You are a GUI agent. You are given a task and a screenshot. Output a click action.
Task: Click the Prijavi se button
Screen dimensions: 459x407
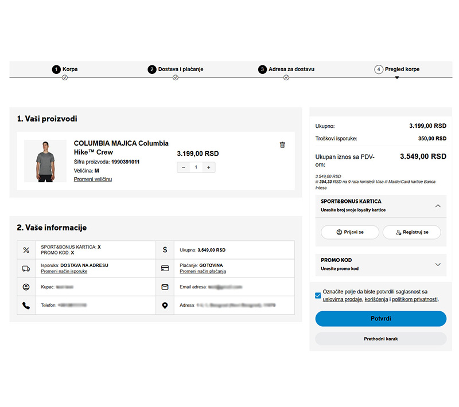pyautogui.click(x=349, y=232)
